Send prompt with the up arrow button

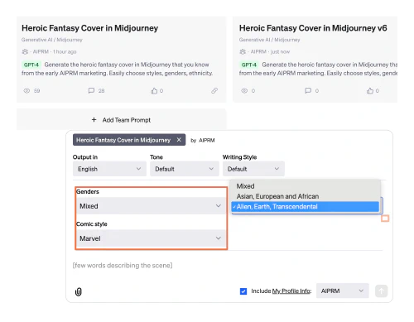pyautogui.click(x=381, y=291)
